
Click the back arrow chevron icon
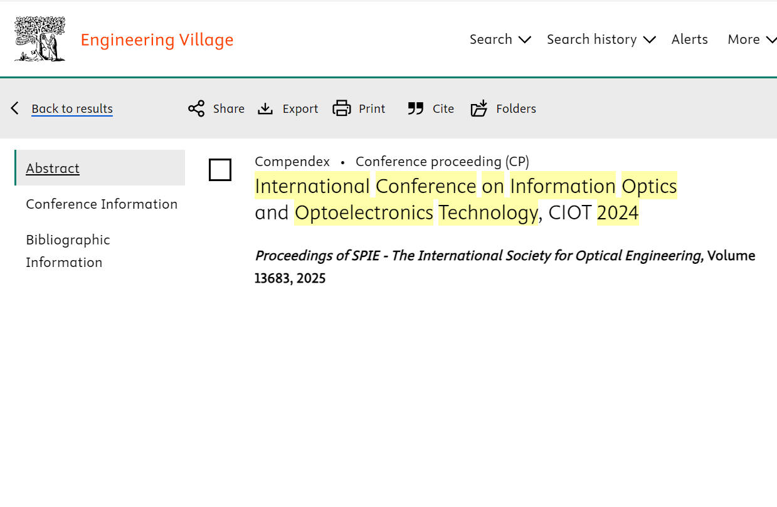(x=15, y=108)
